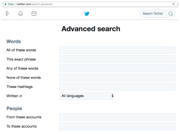Click the Advanced search heading
180x134 pixels.
pyautogui.click(x=91, y=29)
